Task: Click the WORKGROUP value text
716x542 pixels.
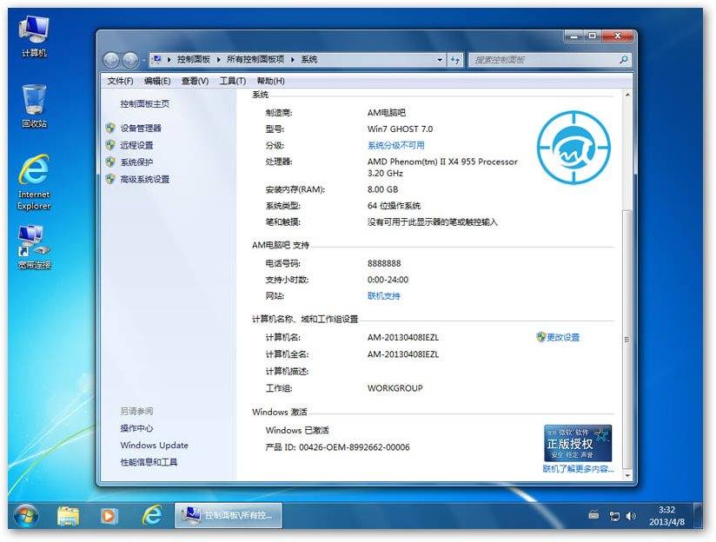Action: [x=395, y=388]
